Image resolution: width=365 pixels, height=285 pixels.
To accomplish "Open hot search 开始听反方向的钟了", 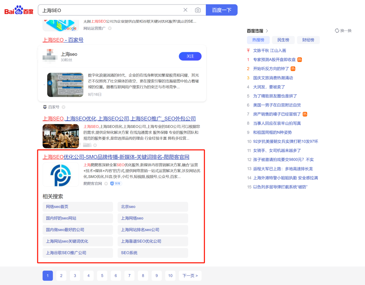I will tap(271, 69).
